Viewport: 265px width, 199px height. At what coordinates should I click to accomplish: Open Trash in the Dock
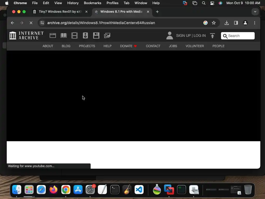[248, 189]
